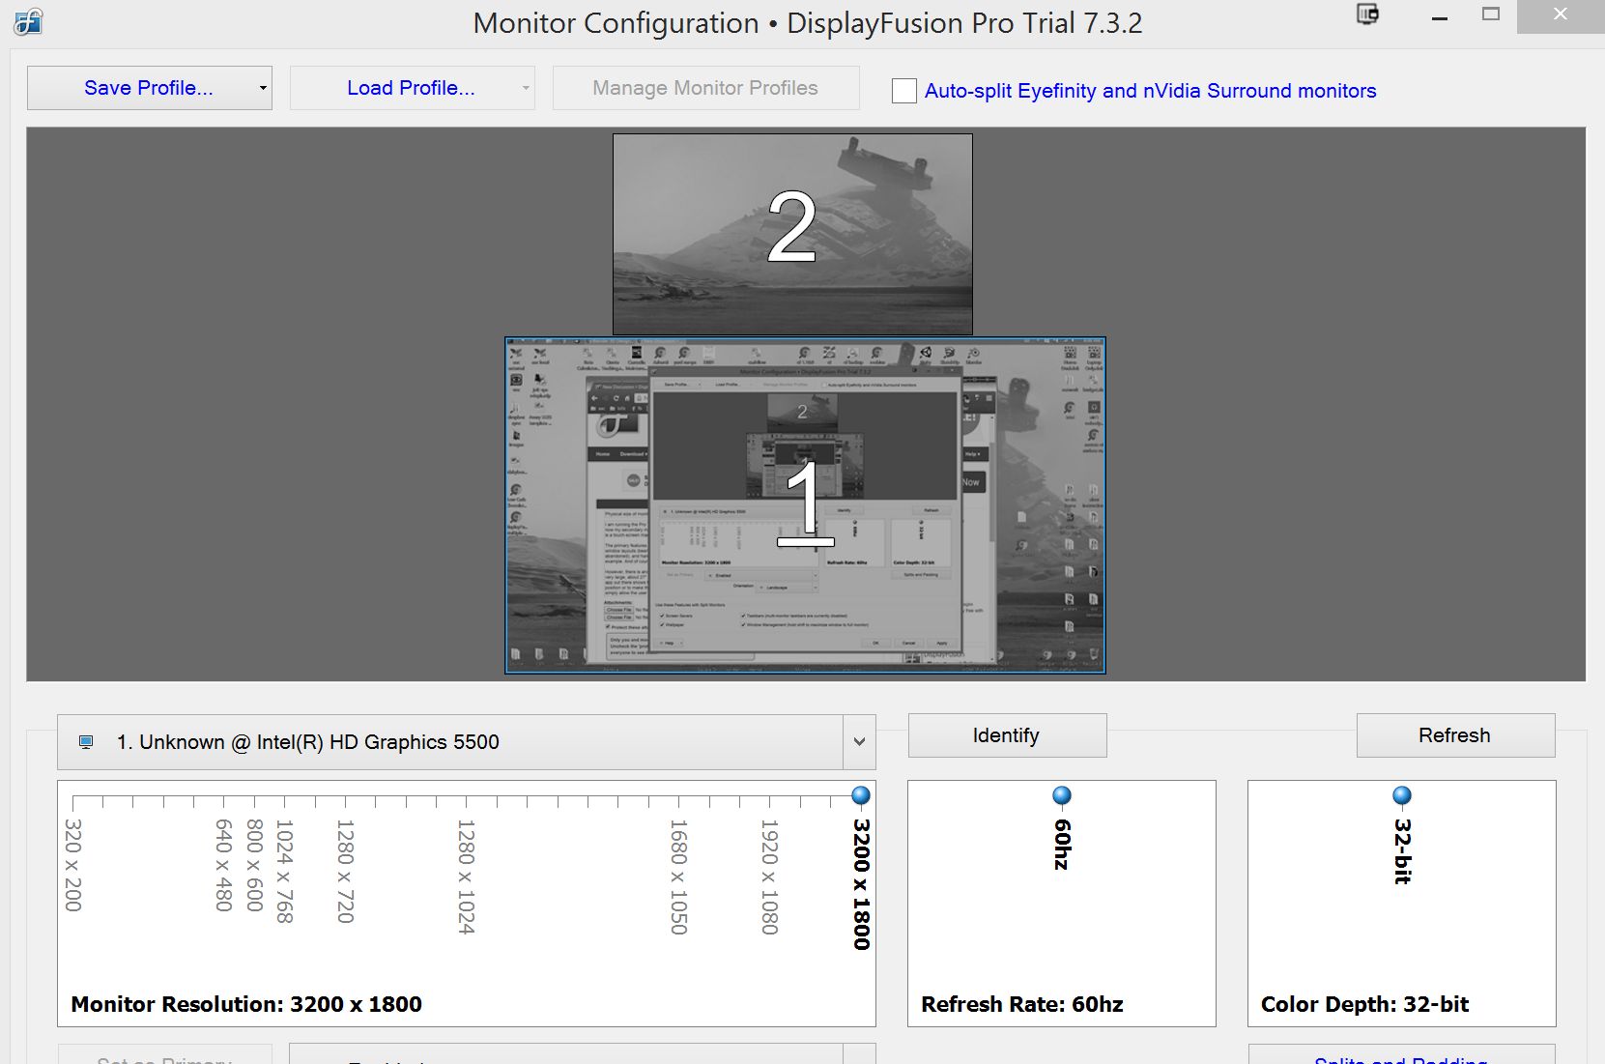Viewport: 1605px width, 1064px height.
Task: Open the Save Profile dropdown arrow
Action: click(x=262, y=89)
